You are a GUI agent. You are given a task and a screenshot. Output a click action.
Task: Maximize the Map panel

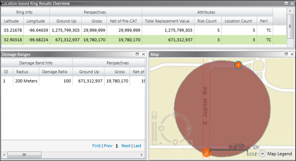click(287, 54)
